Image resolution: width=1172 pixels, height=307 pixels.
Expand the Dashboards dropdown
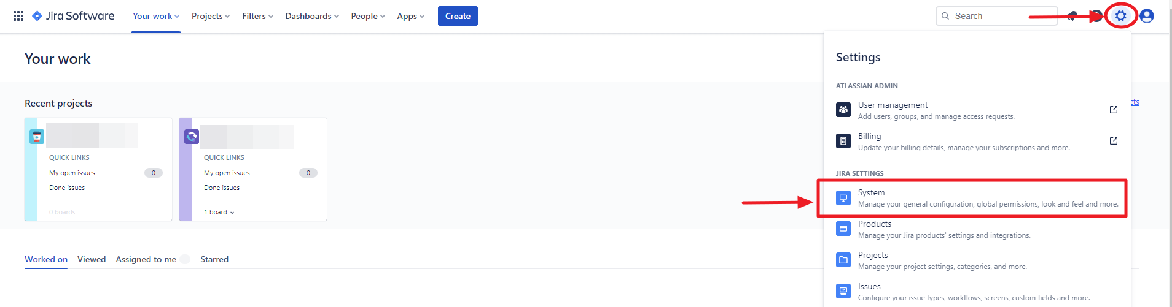(x=312, y=16)
